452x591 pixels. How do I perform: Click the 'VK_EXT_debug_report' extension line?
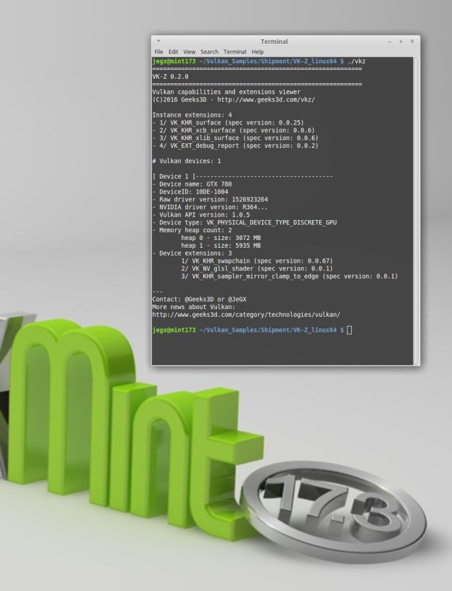[x=235, y=145]
